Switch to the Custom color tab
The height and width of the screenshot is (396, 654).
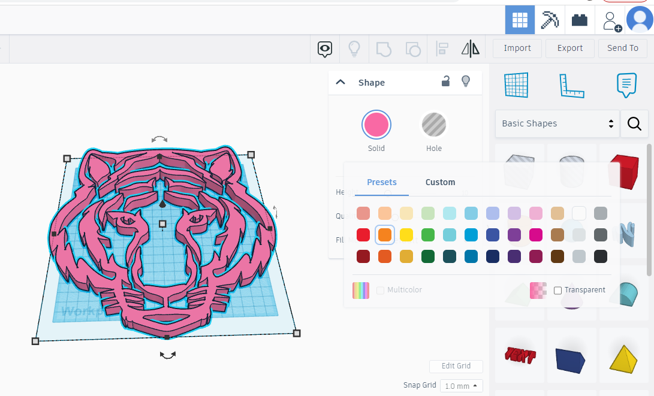440,182
